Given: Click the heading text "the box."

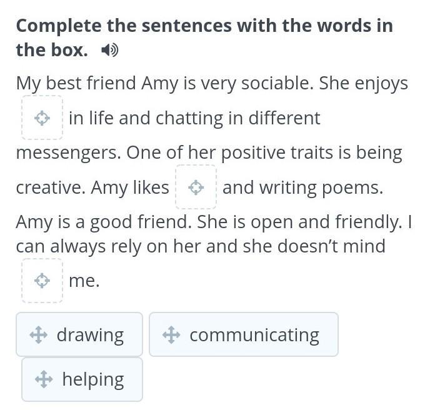Looking at the screenshot, I should pyautogui.click(x=52, y=50).
